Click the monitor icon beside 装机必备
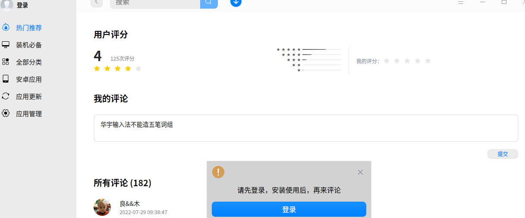Image resolution: width=525 pixels, height=218 pixels. pyautogui.click(x=6, y=44)
